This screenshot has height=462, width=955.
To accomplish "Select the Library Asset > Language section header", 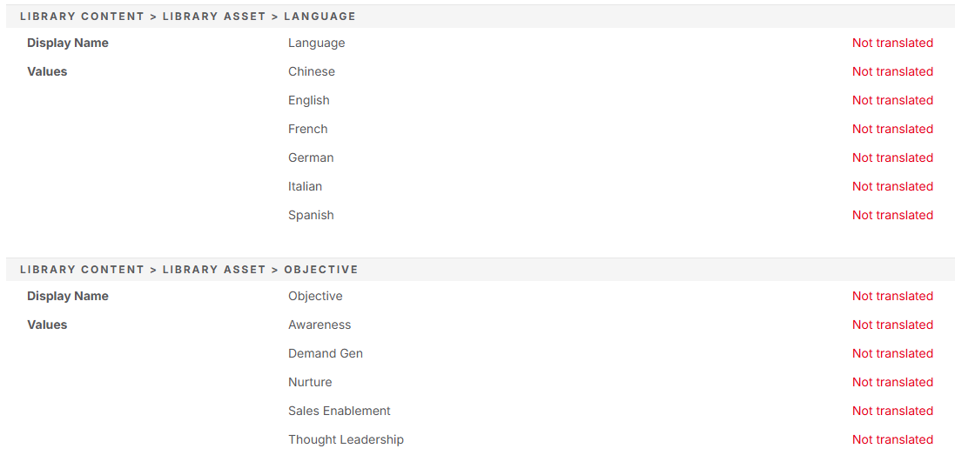I will click(x=477, y=17).
